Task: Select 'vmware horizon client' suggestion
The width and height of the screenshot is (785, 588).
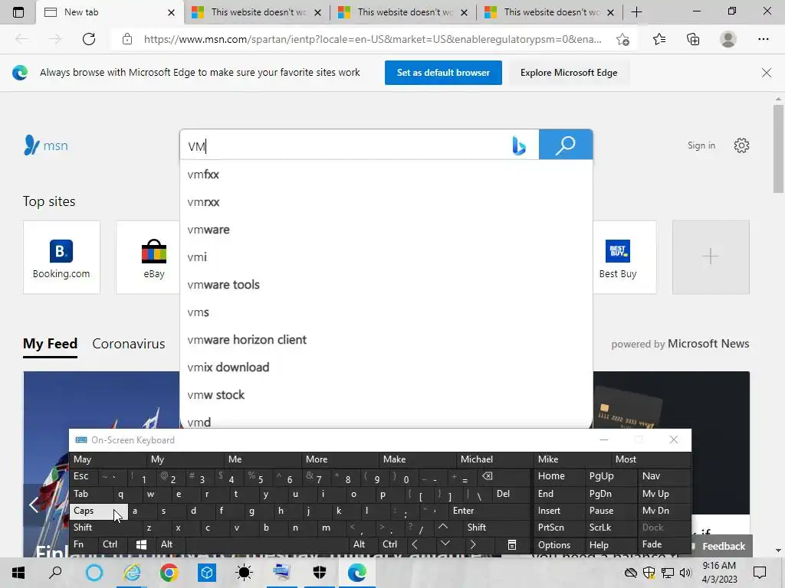Action: [x=386, y=339]
